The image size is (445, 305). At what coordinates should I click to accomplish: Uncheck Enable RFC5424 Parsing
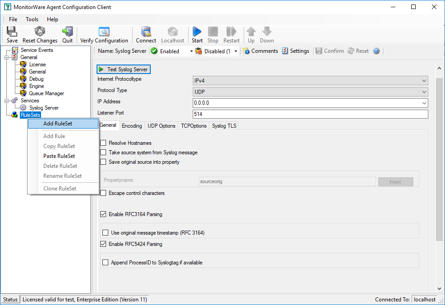103,244
